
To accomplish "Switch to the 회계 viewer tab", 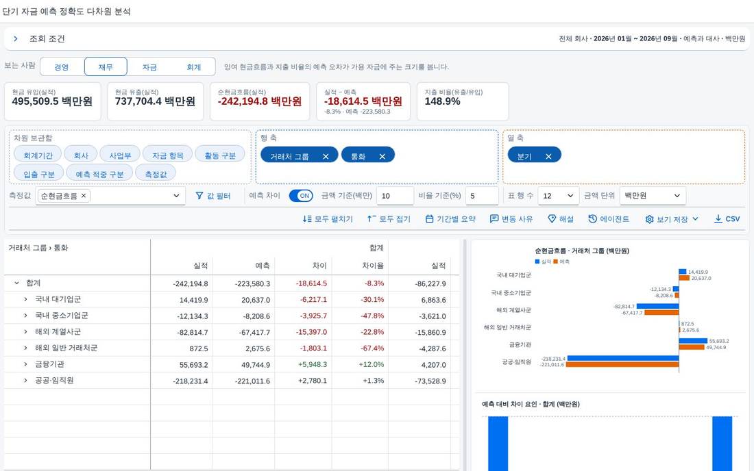I will (x=194, y=66).
